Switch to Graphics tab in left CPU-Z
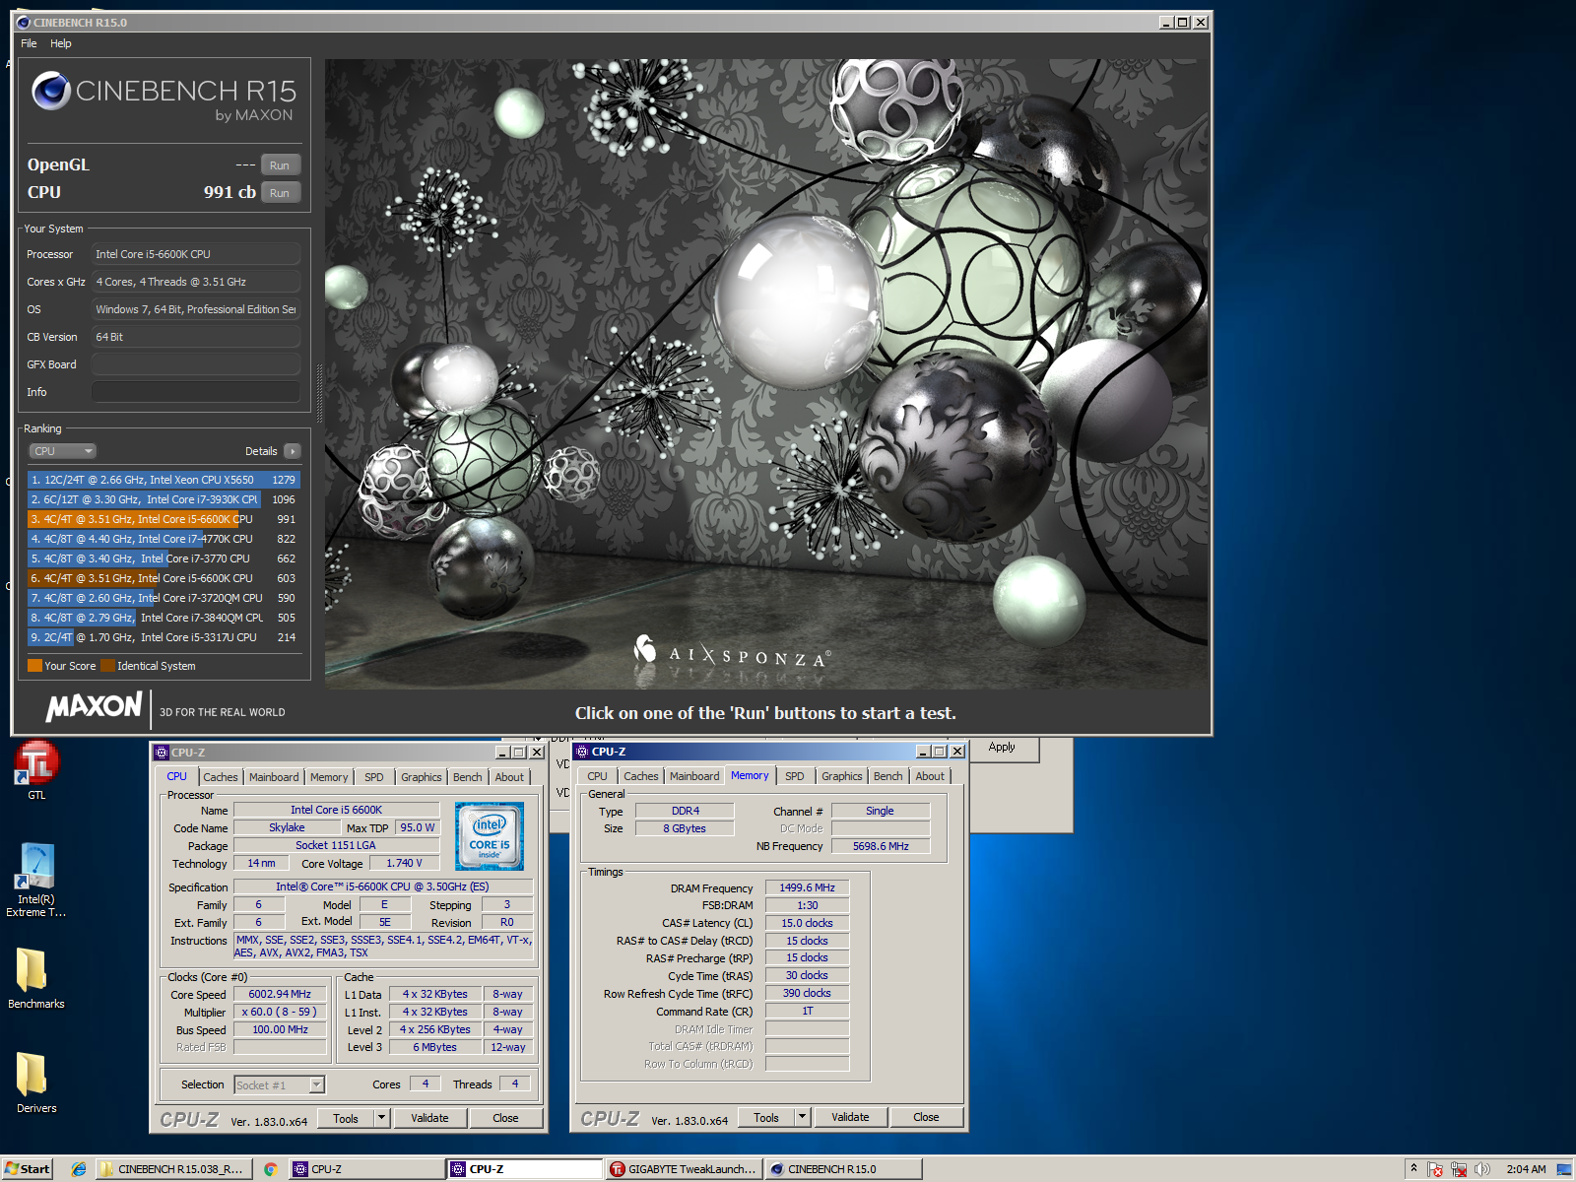 point(422,777)
